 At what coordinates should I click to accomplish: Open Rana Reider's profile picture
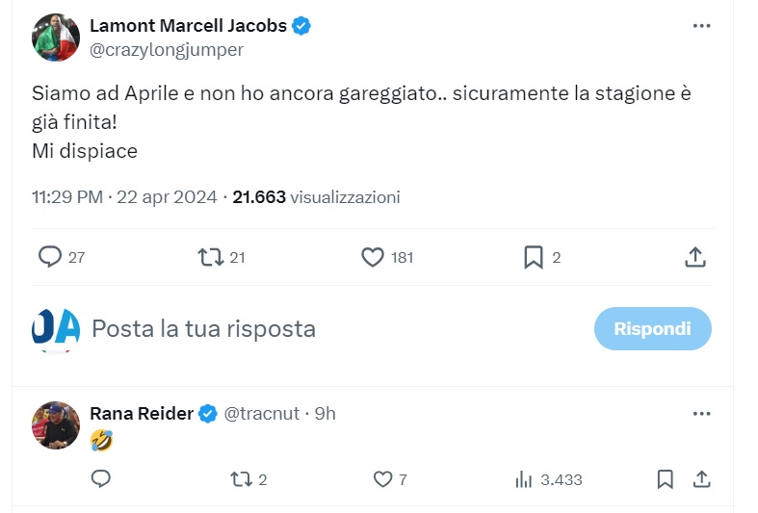coord(55,424)
